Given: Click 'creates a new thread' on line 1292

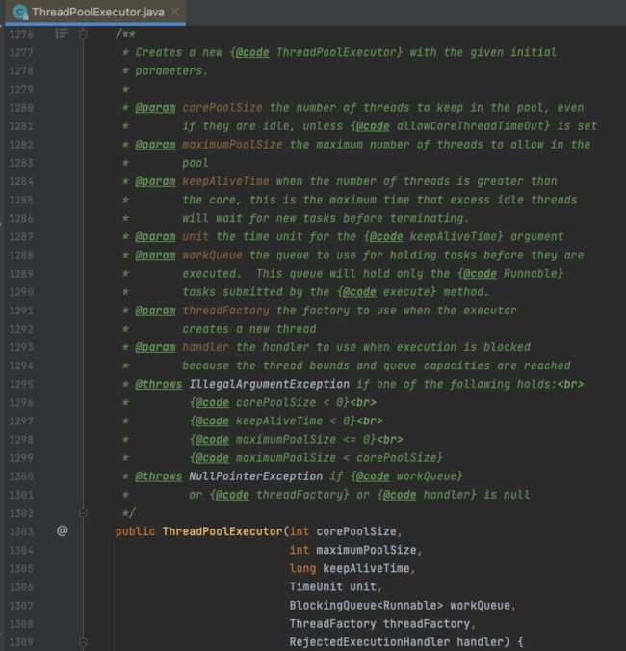Looking at the screenshot, I should (x=249, y=329).
